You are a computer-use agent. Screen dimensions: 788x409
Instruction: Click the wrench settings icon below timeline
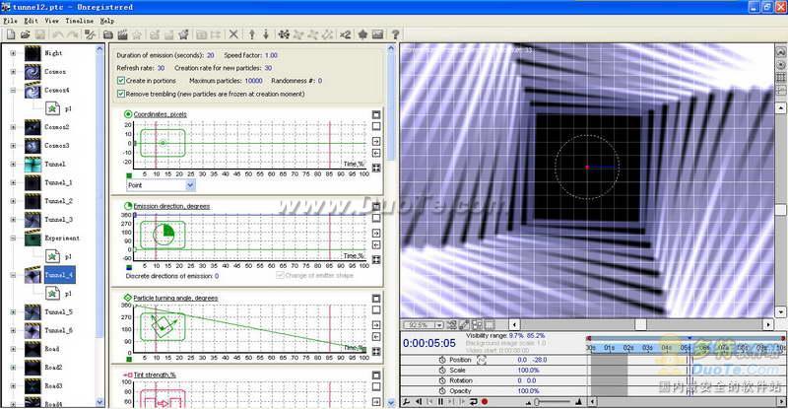[x=406, y=401]
